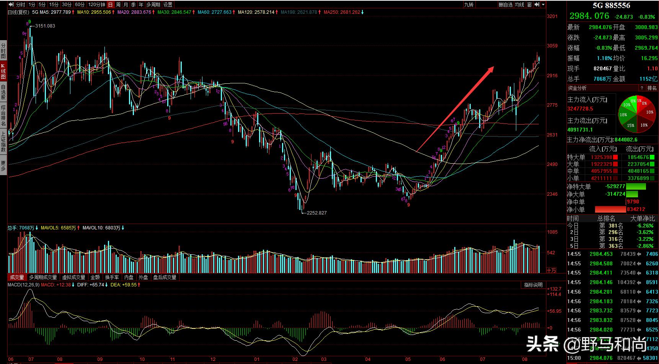This screenshot has width=659, height=364.
Task: Select the 虚拟成交量 indicator tab
Action: (73, 277)
